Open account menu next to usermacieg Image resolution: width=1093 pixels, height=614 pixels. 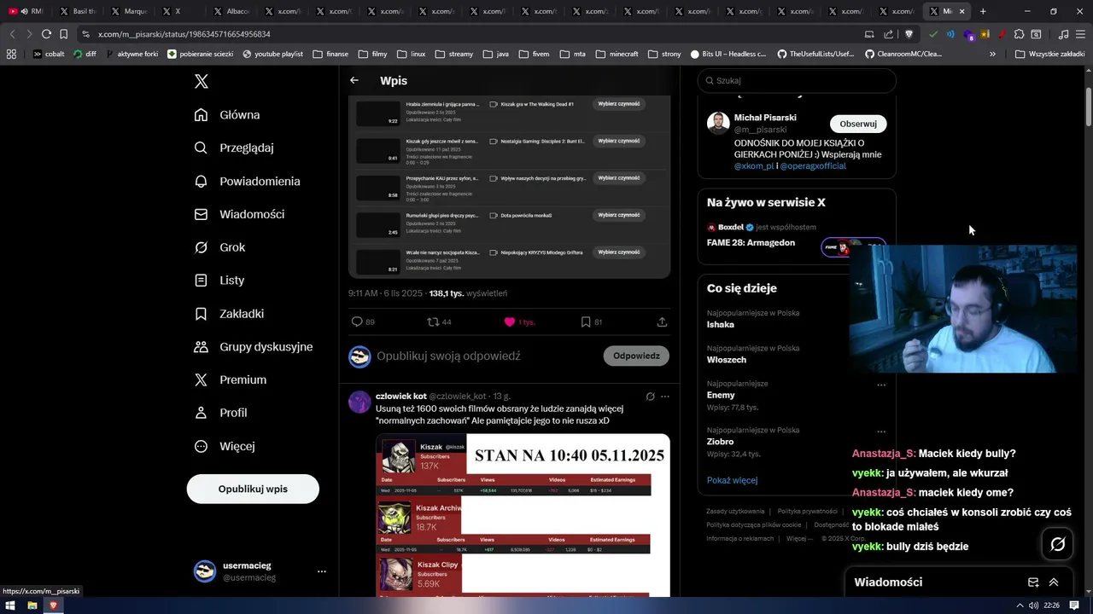(x=322, y=571)
